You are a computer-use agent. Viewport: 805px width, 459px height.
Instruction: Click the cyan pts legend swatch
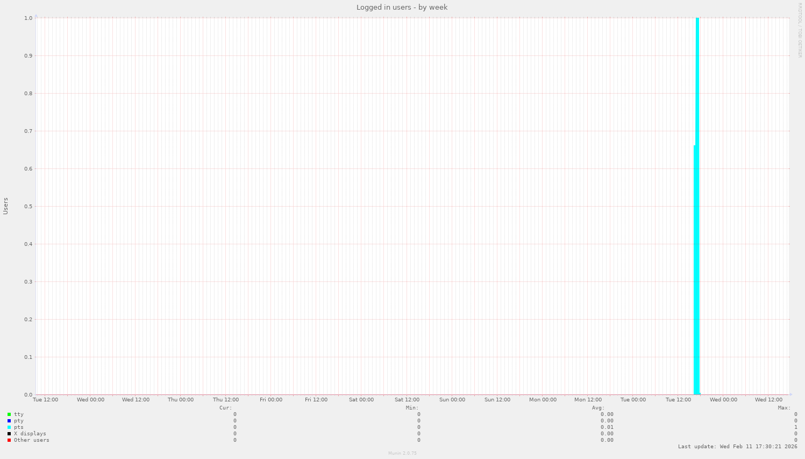coord(9,427)
